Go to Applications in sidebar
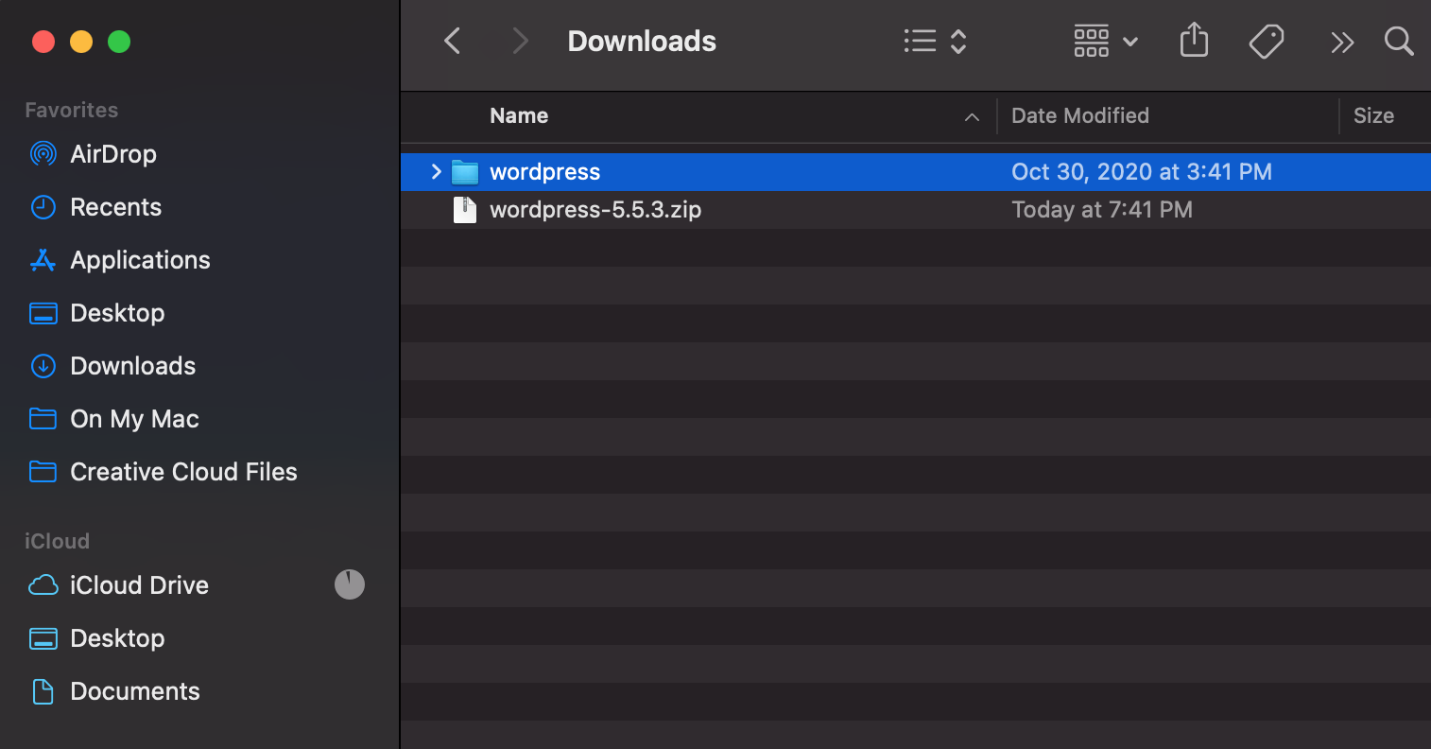 [140, 259]
